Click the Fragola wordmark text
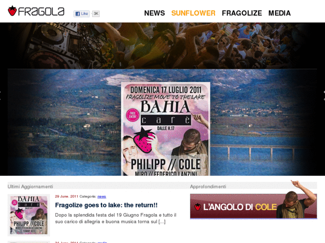The image size is (325, 243). [41, 12]
